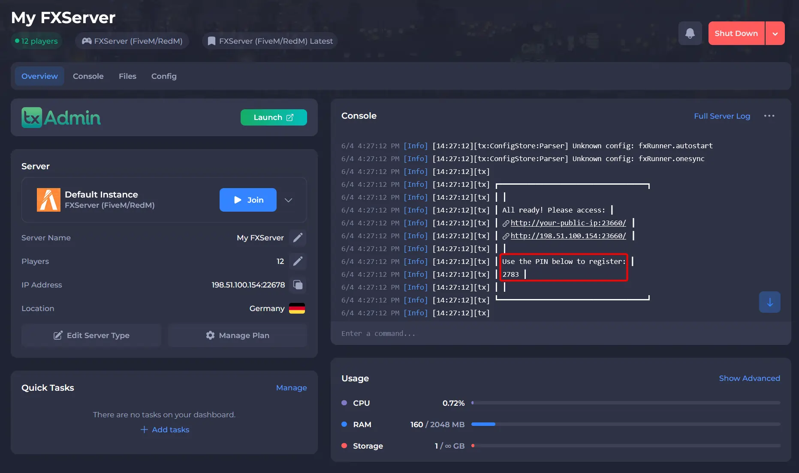The width and height of the screenshot is (799, 473).
Task: Open the your-public-ip:23660 link
Action: (568, 223)
